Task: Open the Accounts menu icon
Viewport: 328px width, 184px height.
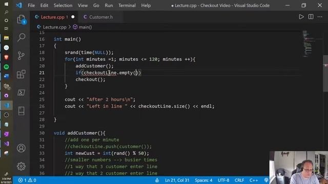Action: [x=21, y=148]
